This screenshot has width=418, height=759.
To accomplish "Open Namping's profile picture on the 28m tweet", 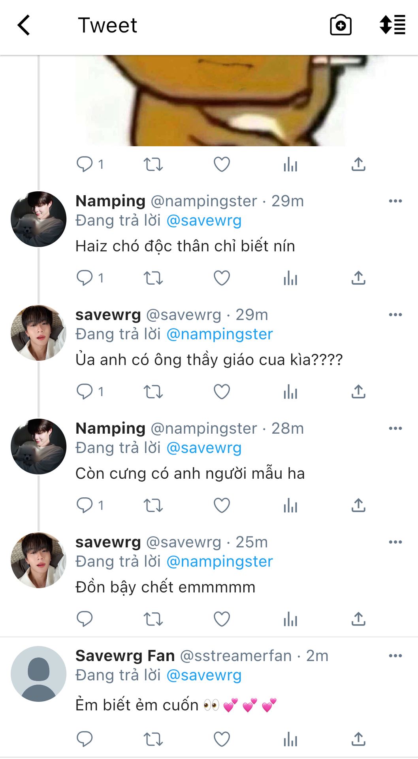I will coord(38,446).
